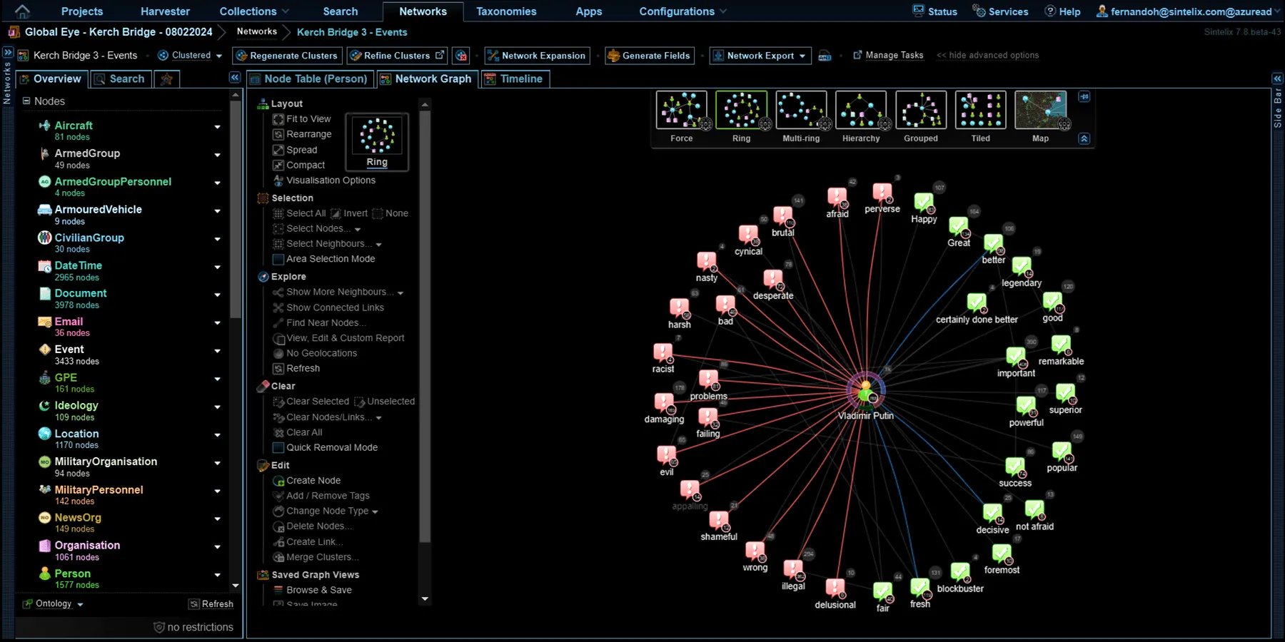Enable Quick Removal Mode
The width and height of the screenshot is (1285, 642).
[x=278, y=447]
